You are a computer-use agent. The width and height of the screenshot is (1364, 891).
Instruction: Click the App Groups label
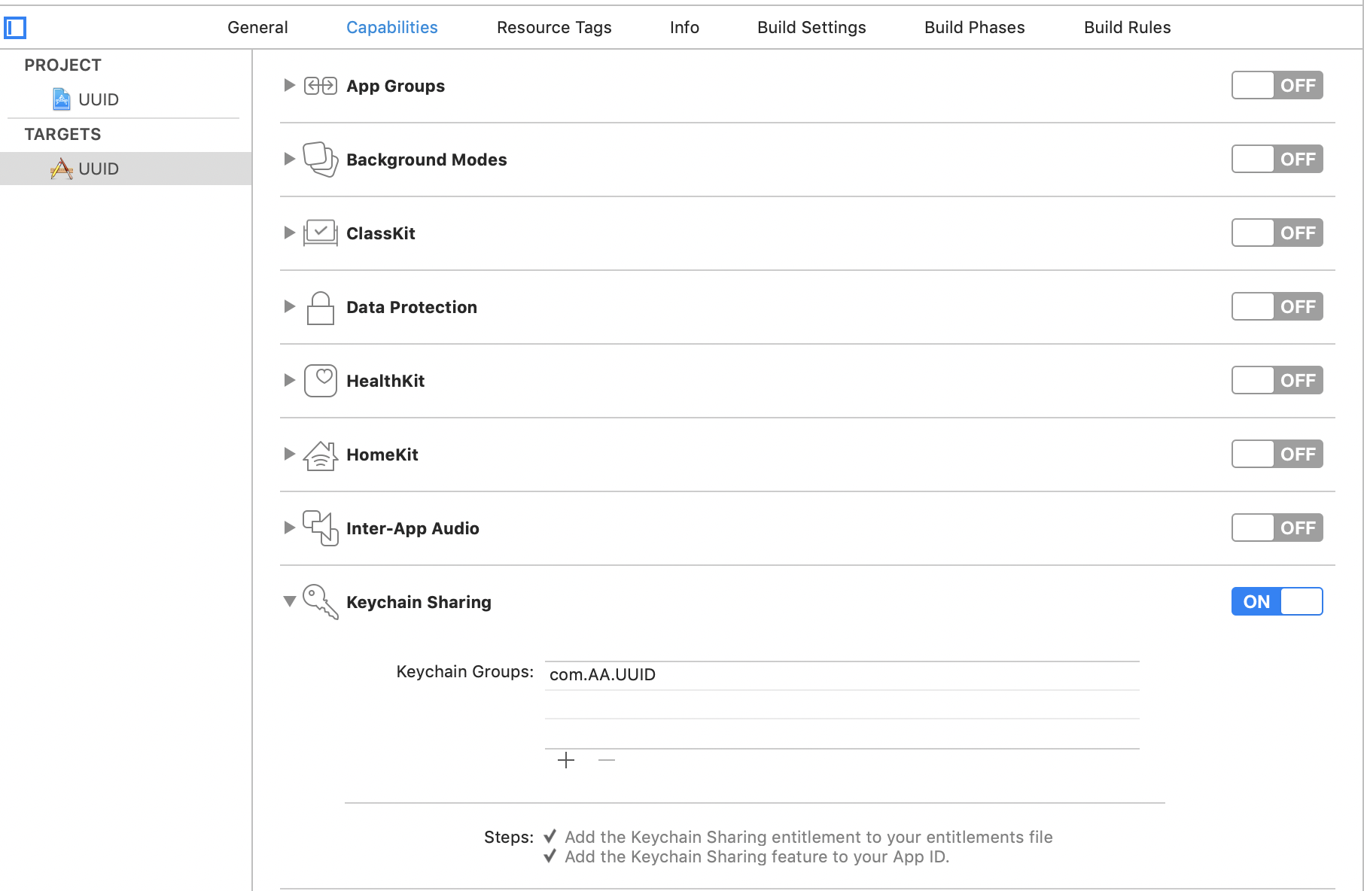[395, 86]
